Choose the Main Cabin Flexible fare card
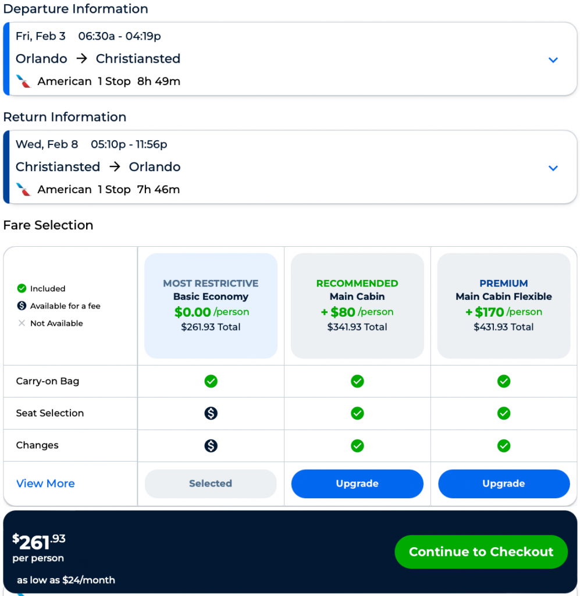580x596 pixels. click(x=504, y=306)
